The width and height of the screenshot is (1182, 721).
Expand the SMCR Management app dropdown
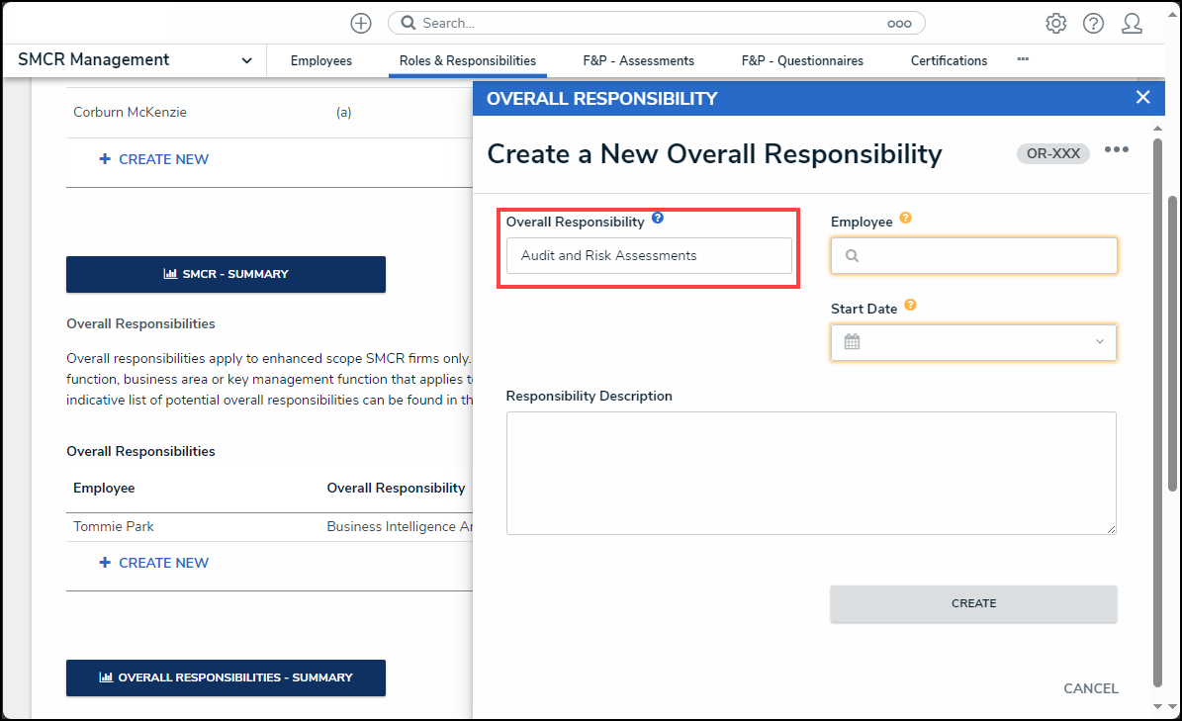pos(246,61)
